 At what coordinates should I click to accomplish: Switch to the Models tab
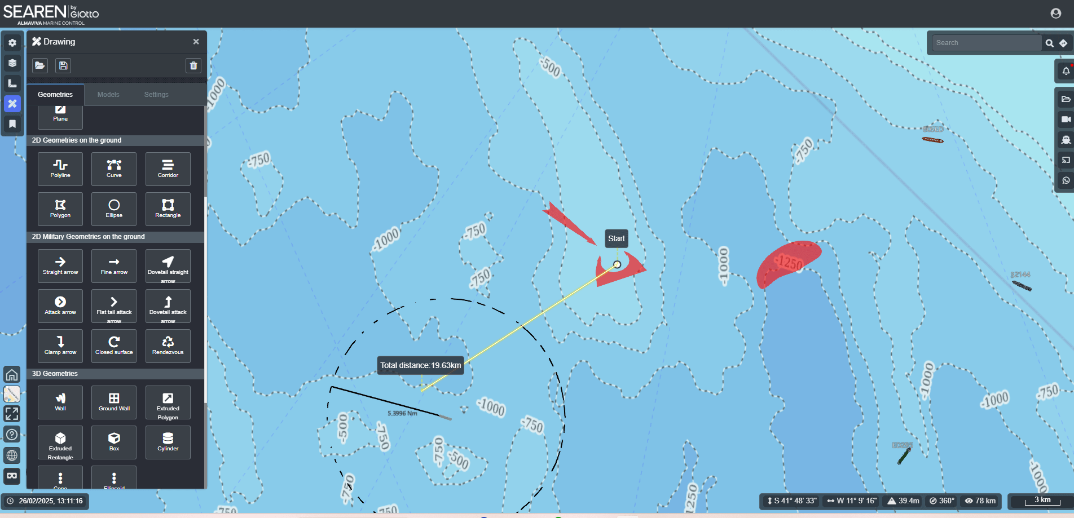click(108, 95)
